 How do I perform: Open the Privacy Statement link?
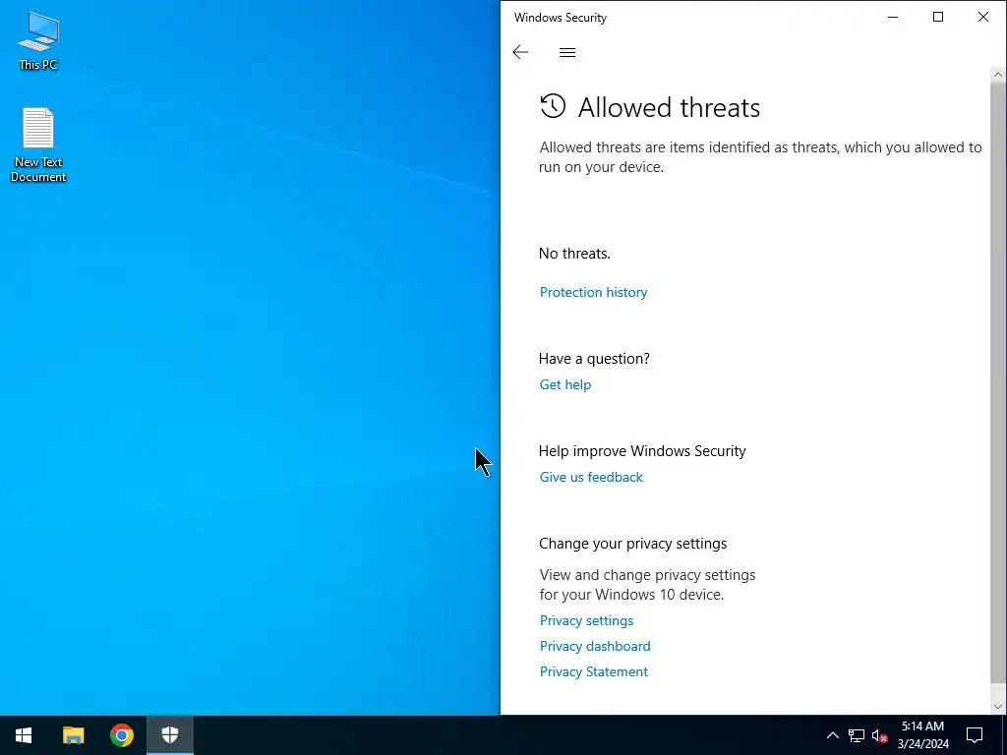pos(593,671)
